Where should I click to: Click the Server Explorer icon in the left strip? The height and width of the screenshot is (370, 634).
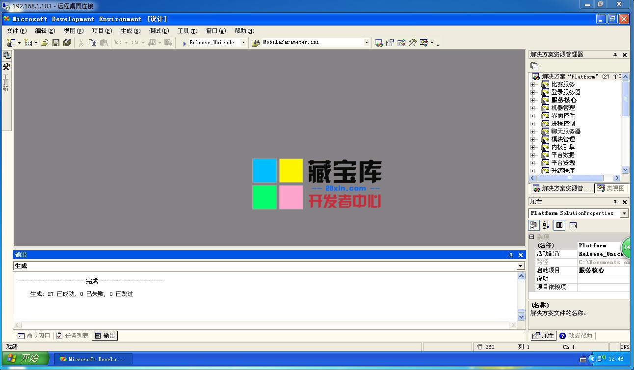click(6, 55)
